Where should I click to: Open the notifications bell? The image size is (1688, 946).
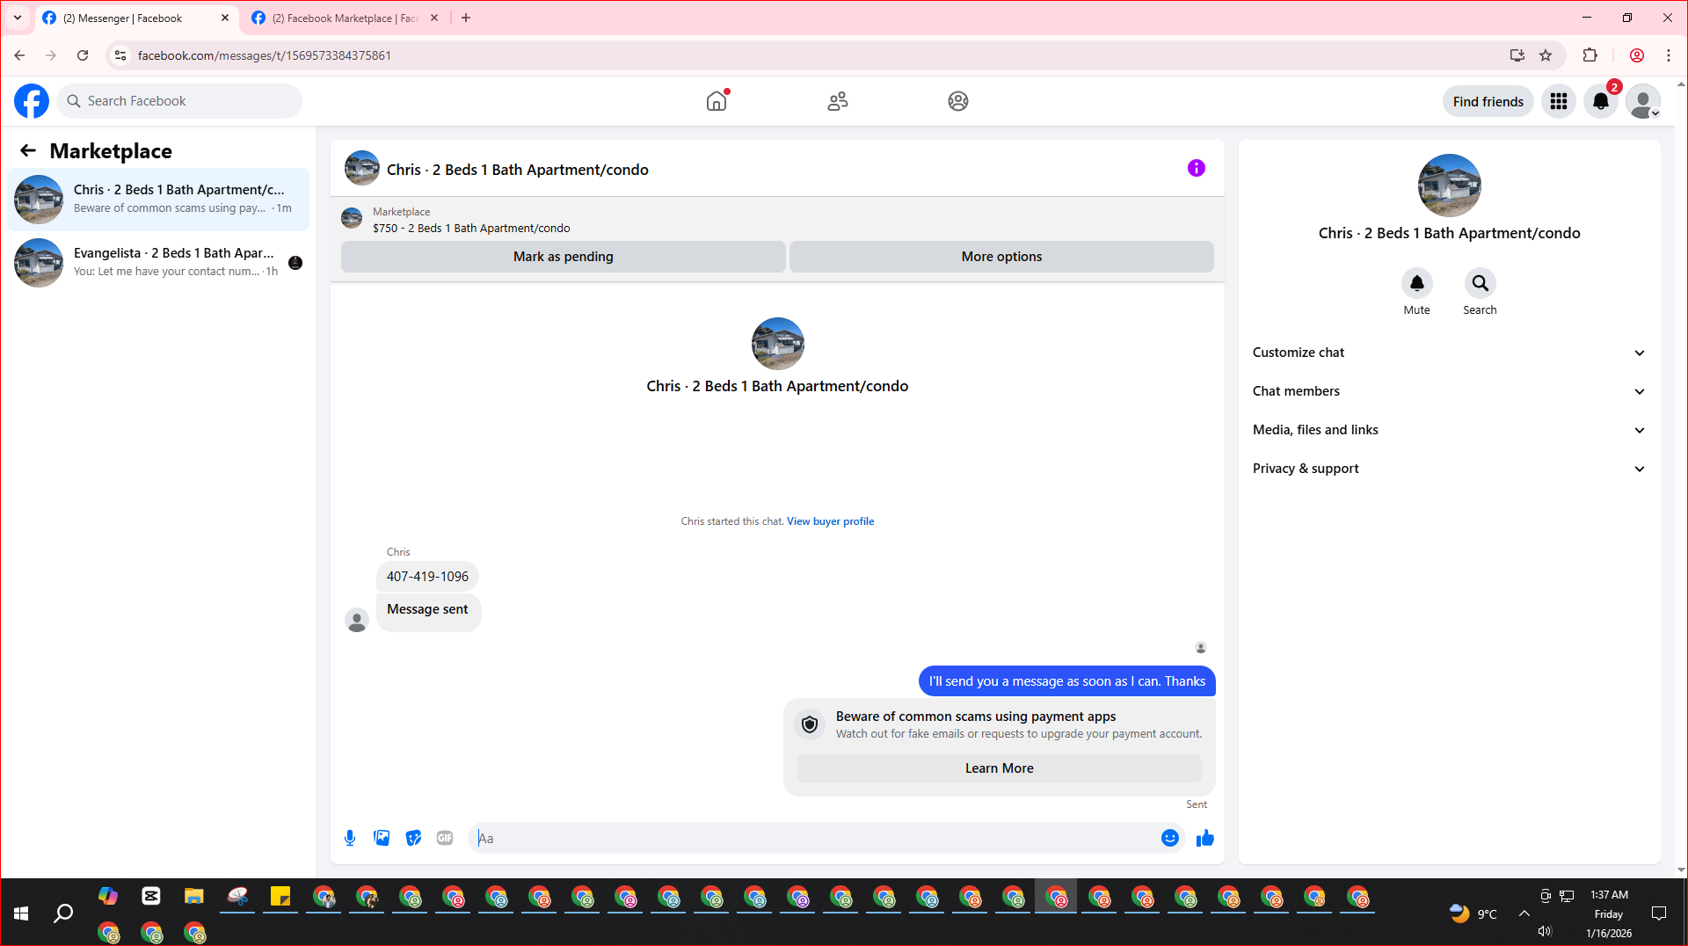(x=1601, y=101)
